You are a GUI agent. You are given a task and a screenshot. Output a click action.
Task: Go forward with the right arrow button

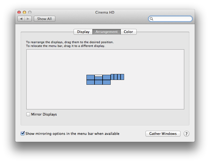tap(28, 19)
